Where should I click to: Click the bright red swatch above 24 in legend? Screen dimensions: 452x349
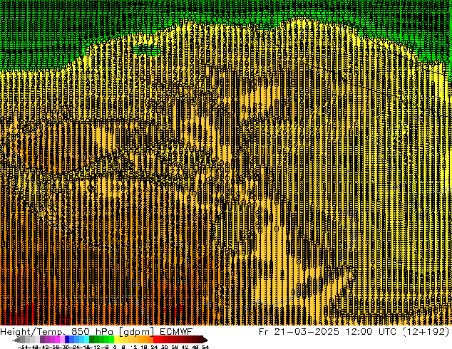click(155, 340)
